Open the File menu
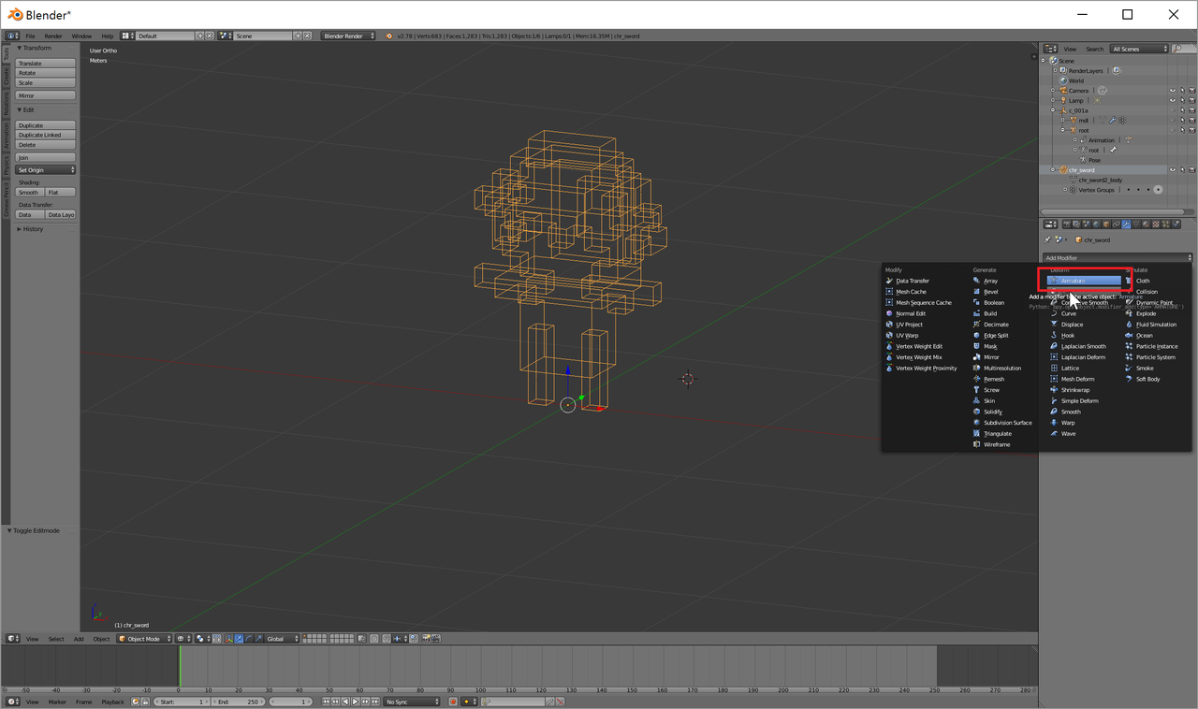 point(30,36)
